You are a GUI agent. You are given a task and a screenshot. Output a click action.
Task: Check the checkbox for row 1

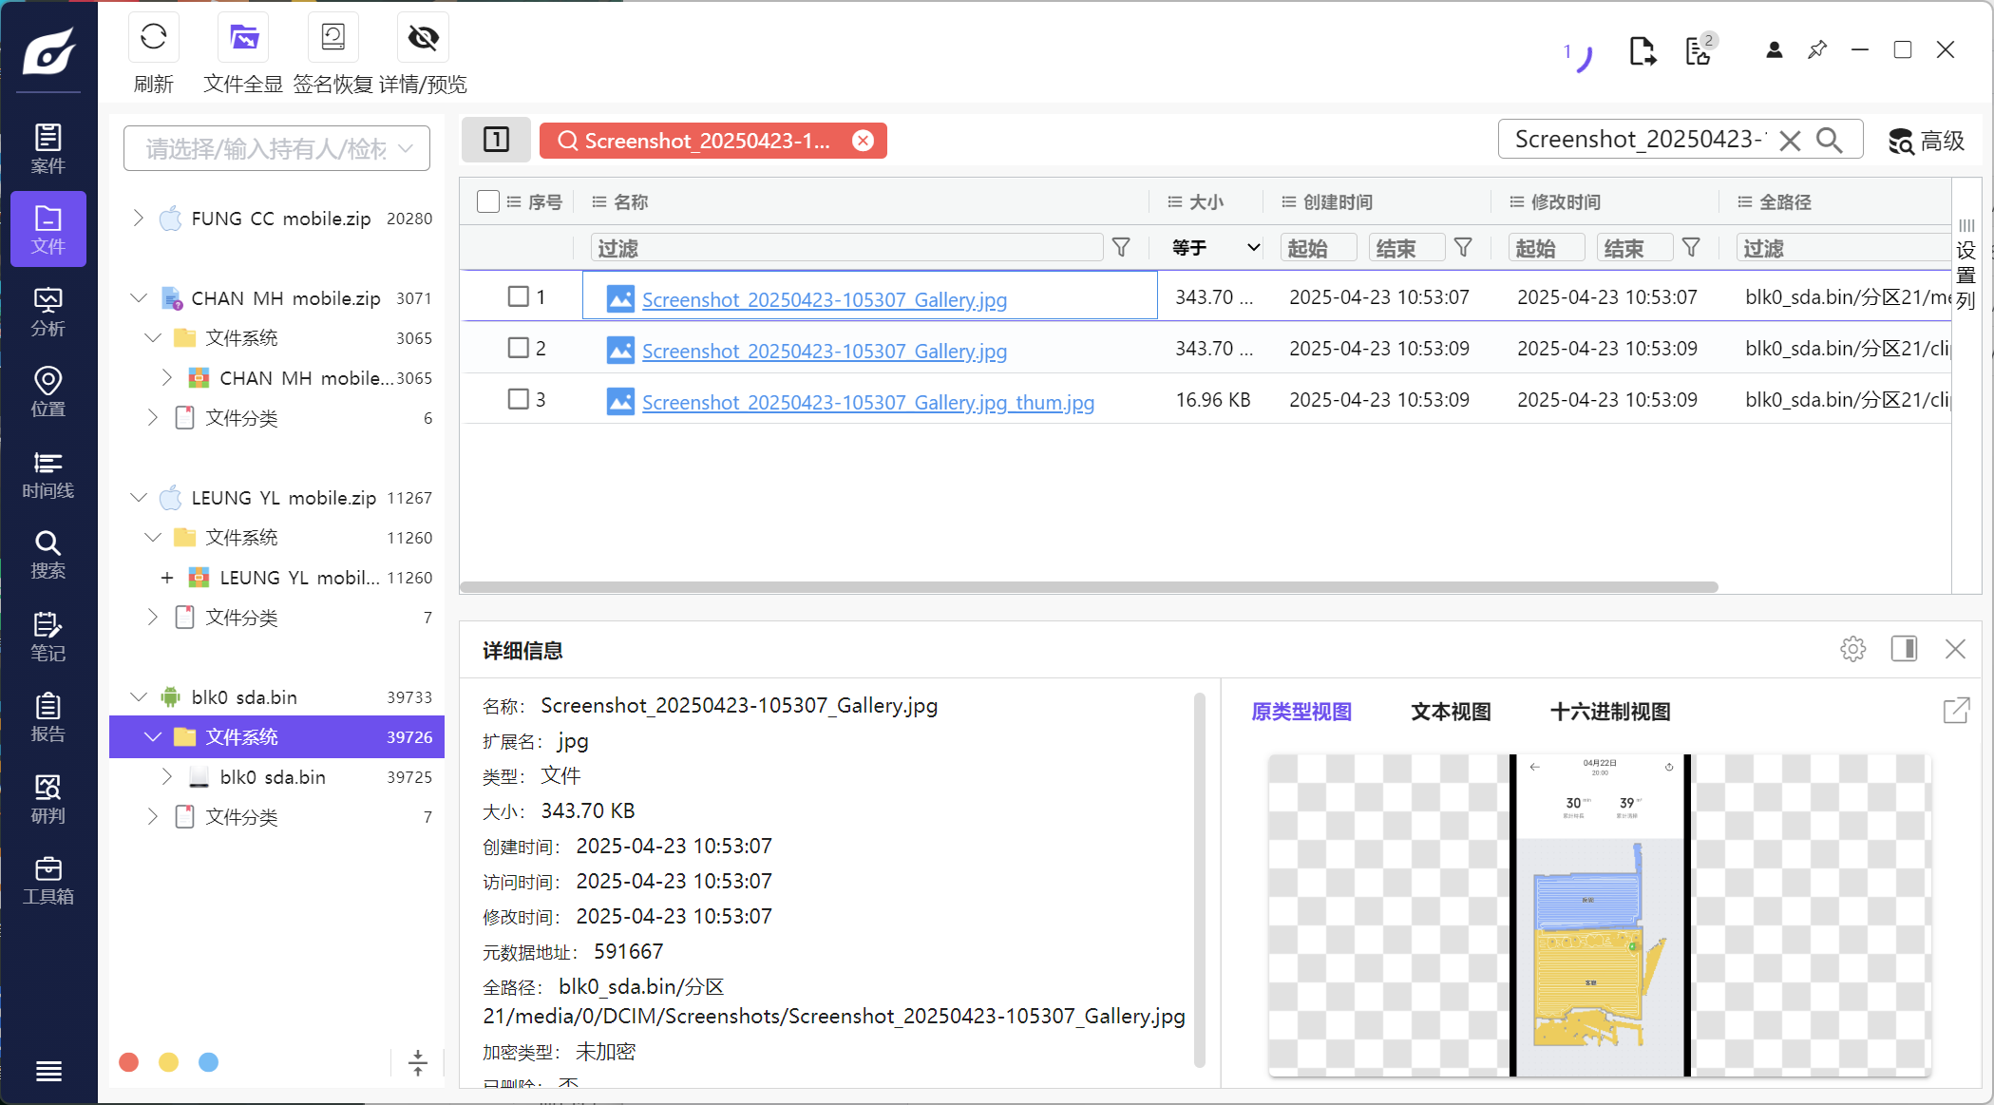(518, 296)
